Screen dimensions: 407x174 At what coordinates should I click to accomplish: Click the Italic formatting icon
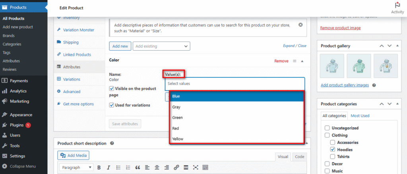[109, 167]
